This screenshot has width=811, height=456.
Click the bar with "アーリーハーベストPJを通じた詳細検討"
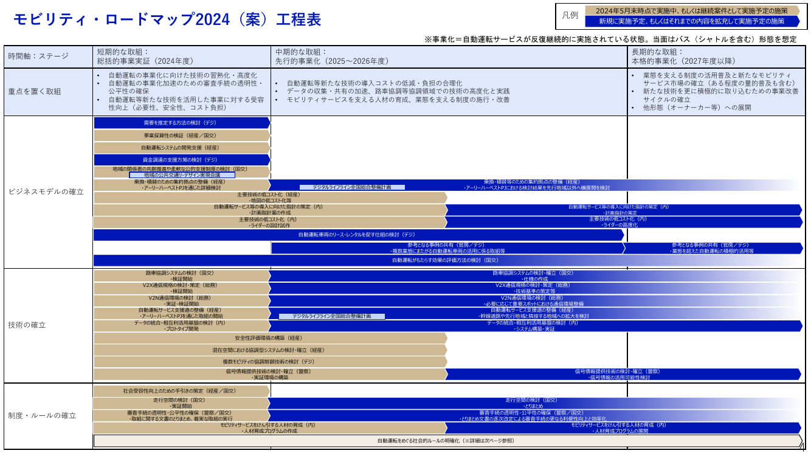click(x=182, y=185)
